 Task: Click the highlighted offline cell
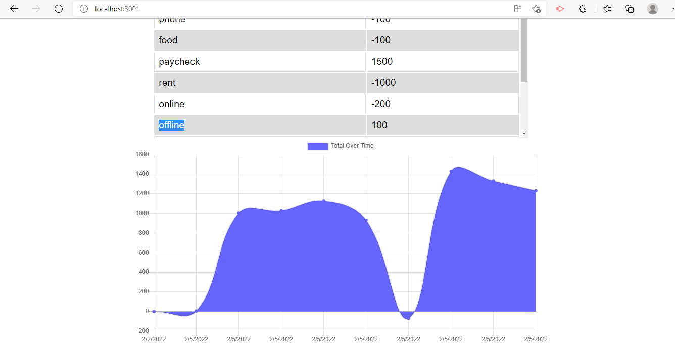click(171, 125)
